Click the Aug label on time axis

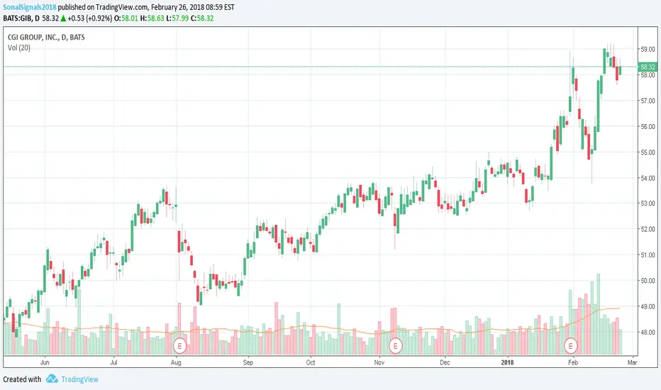[x=176, y=362]
